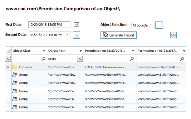This screenshot has height=119, width=191.
Task: Expand the Container row arrow
Action: pos(8,67)
